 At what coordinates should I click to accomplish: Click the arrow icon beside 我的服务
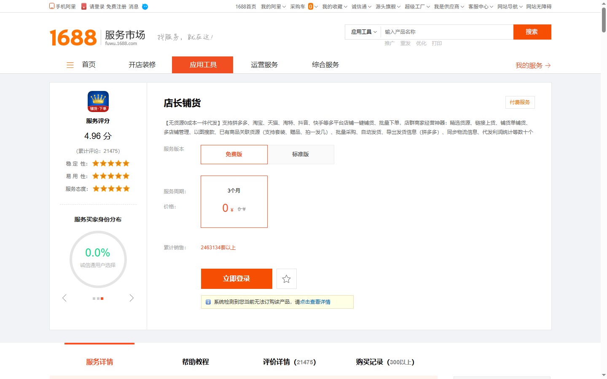pyautogui.click(x=548, y=66)
